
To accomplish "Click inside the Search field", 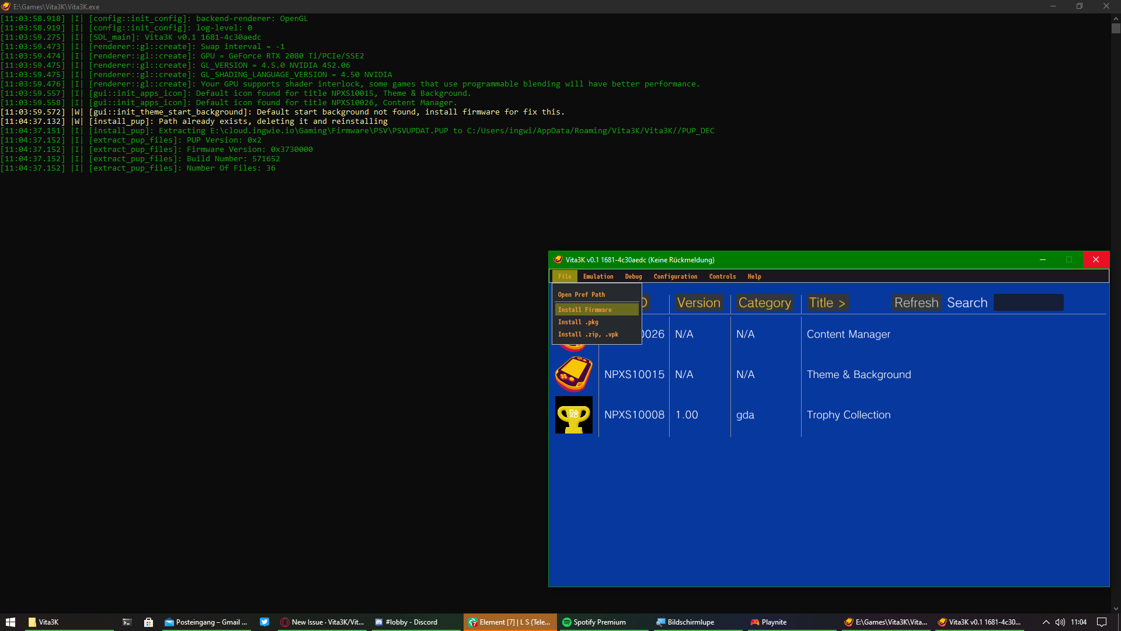I will point(1028,303).
